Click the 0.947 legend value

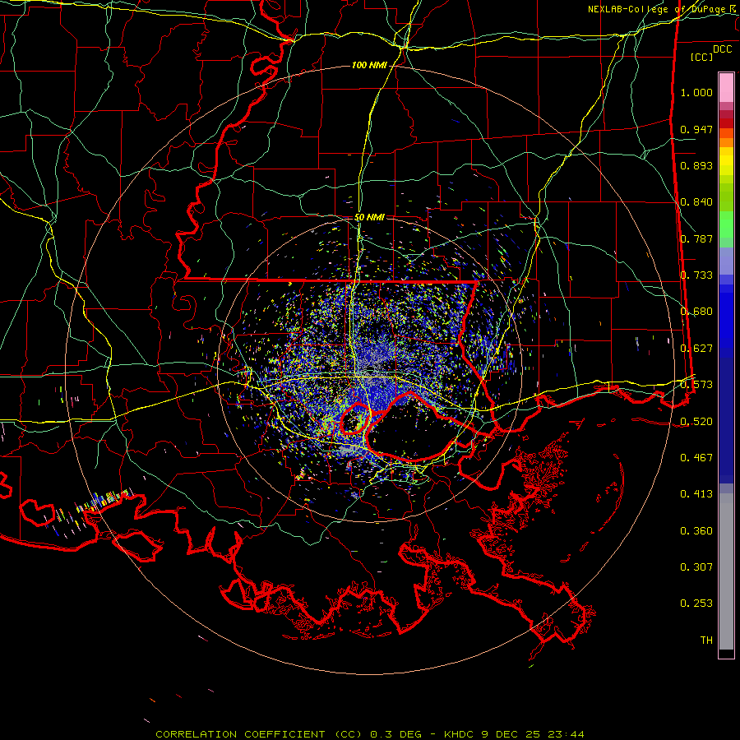(x=696, y=129)
